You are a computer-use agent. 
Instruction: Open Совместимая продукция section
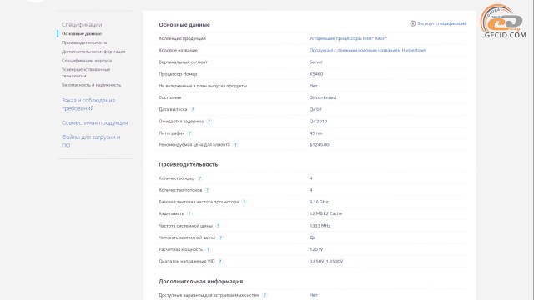pyautogui.click(x=94, y=122)
